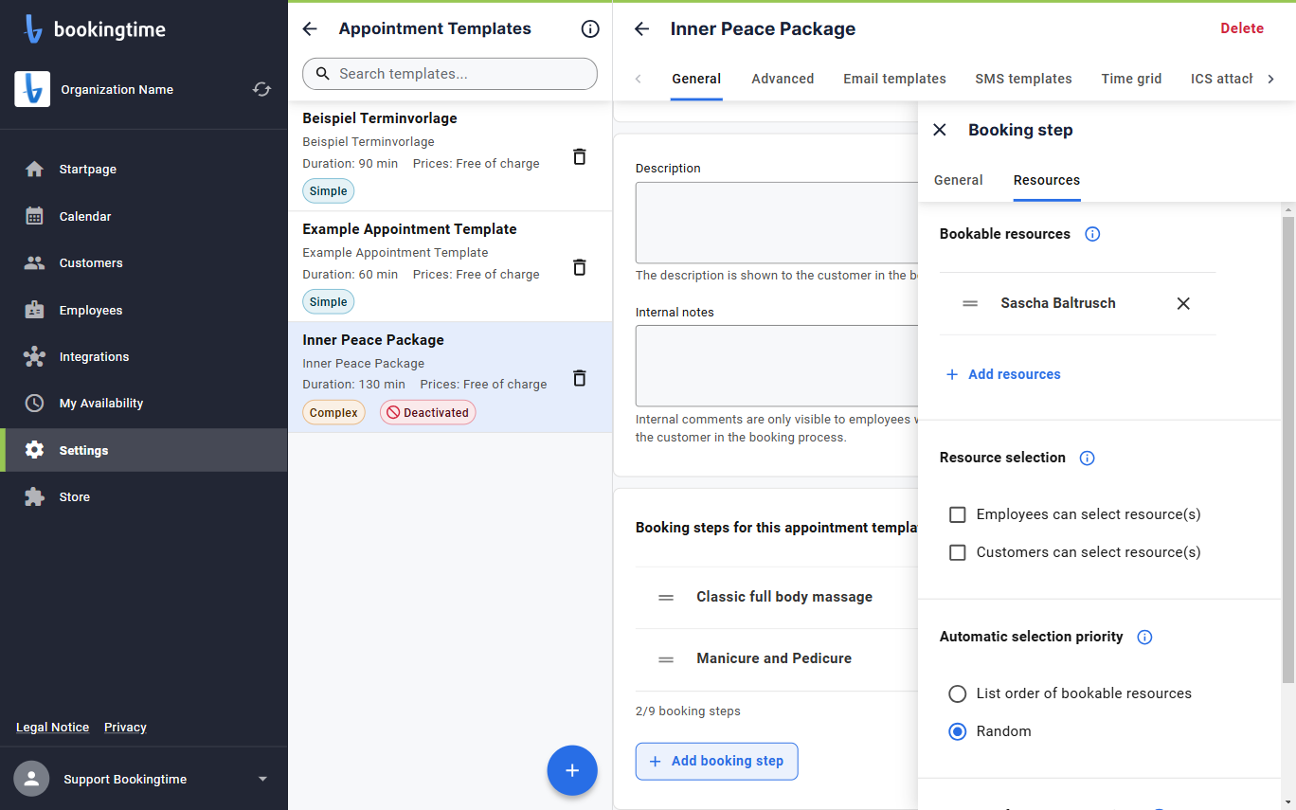This screenshot has width=1296, height=810.
Task: Close the Booking step panel
Action: click(x=940, y=130)
